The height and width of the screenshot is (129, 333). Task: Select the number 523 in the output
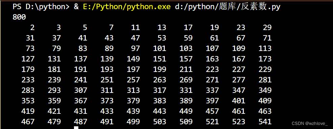click(x=239, y=122)
